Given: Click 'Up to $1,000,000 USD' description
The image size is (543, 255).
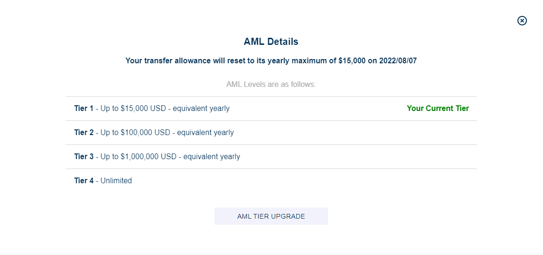Looking at the screenshot, I should point(139,156).
